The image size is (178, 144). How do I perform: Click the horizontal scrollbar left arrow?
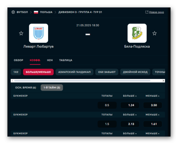coord(12,81)
